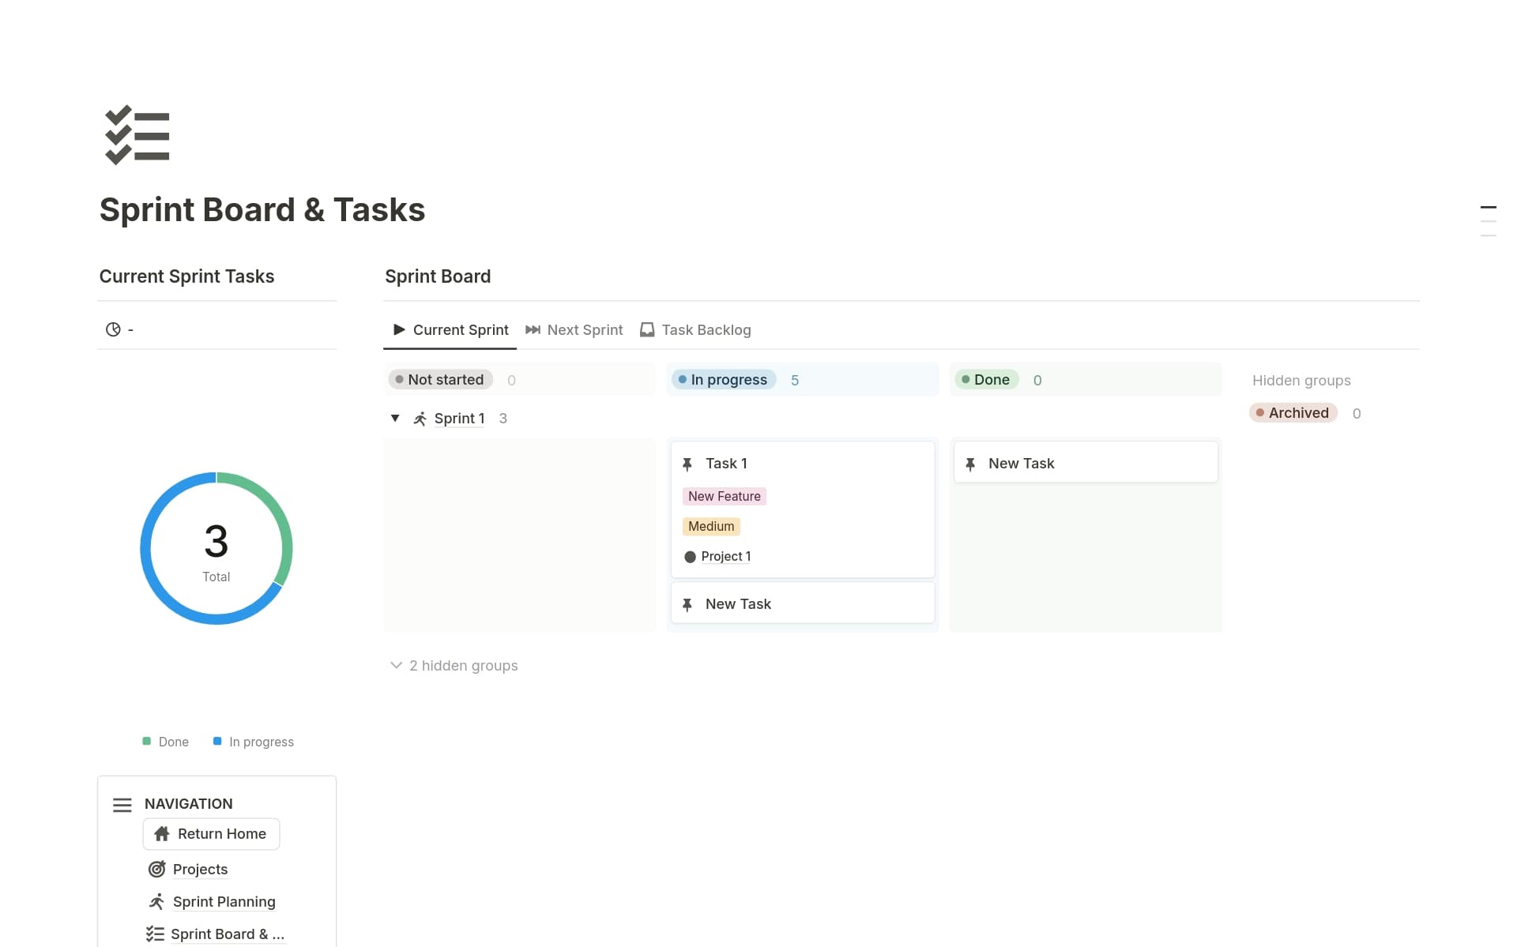This screenshot has width=1517, height=947.
Task: Open the Project 1 link on Task 1
Action: [725, 556]
